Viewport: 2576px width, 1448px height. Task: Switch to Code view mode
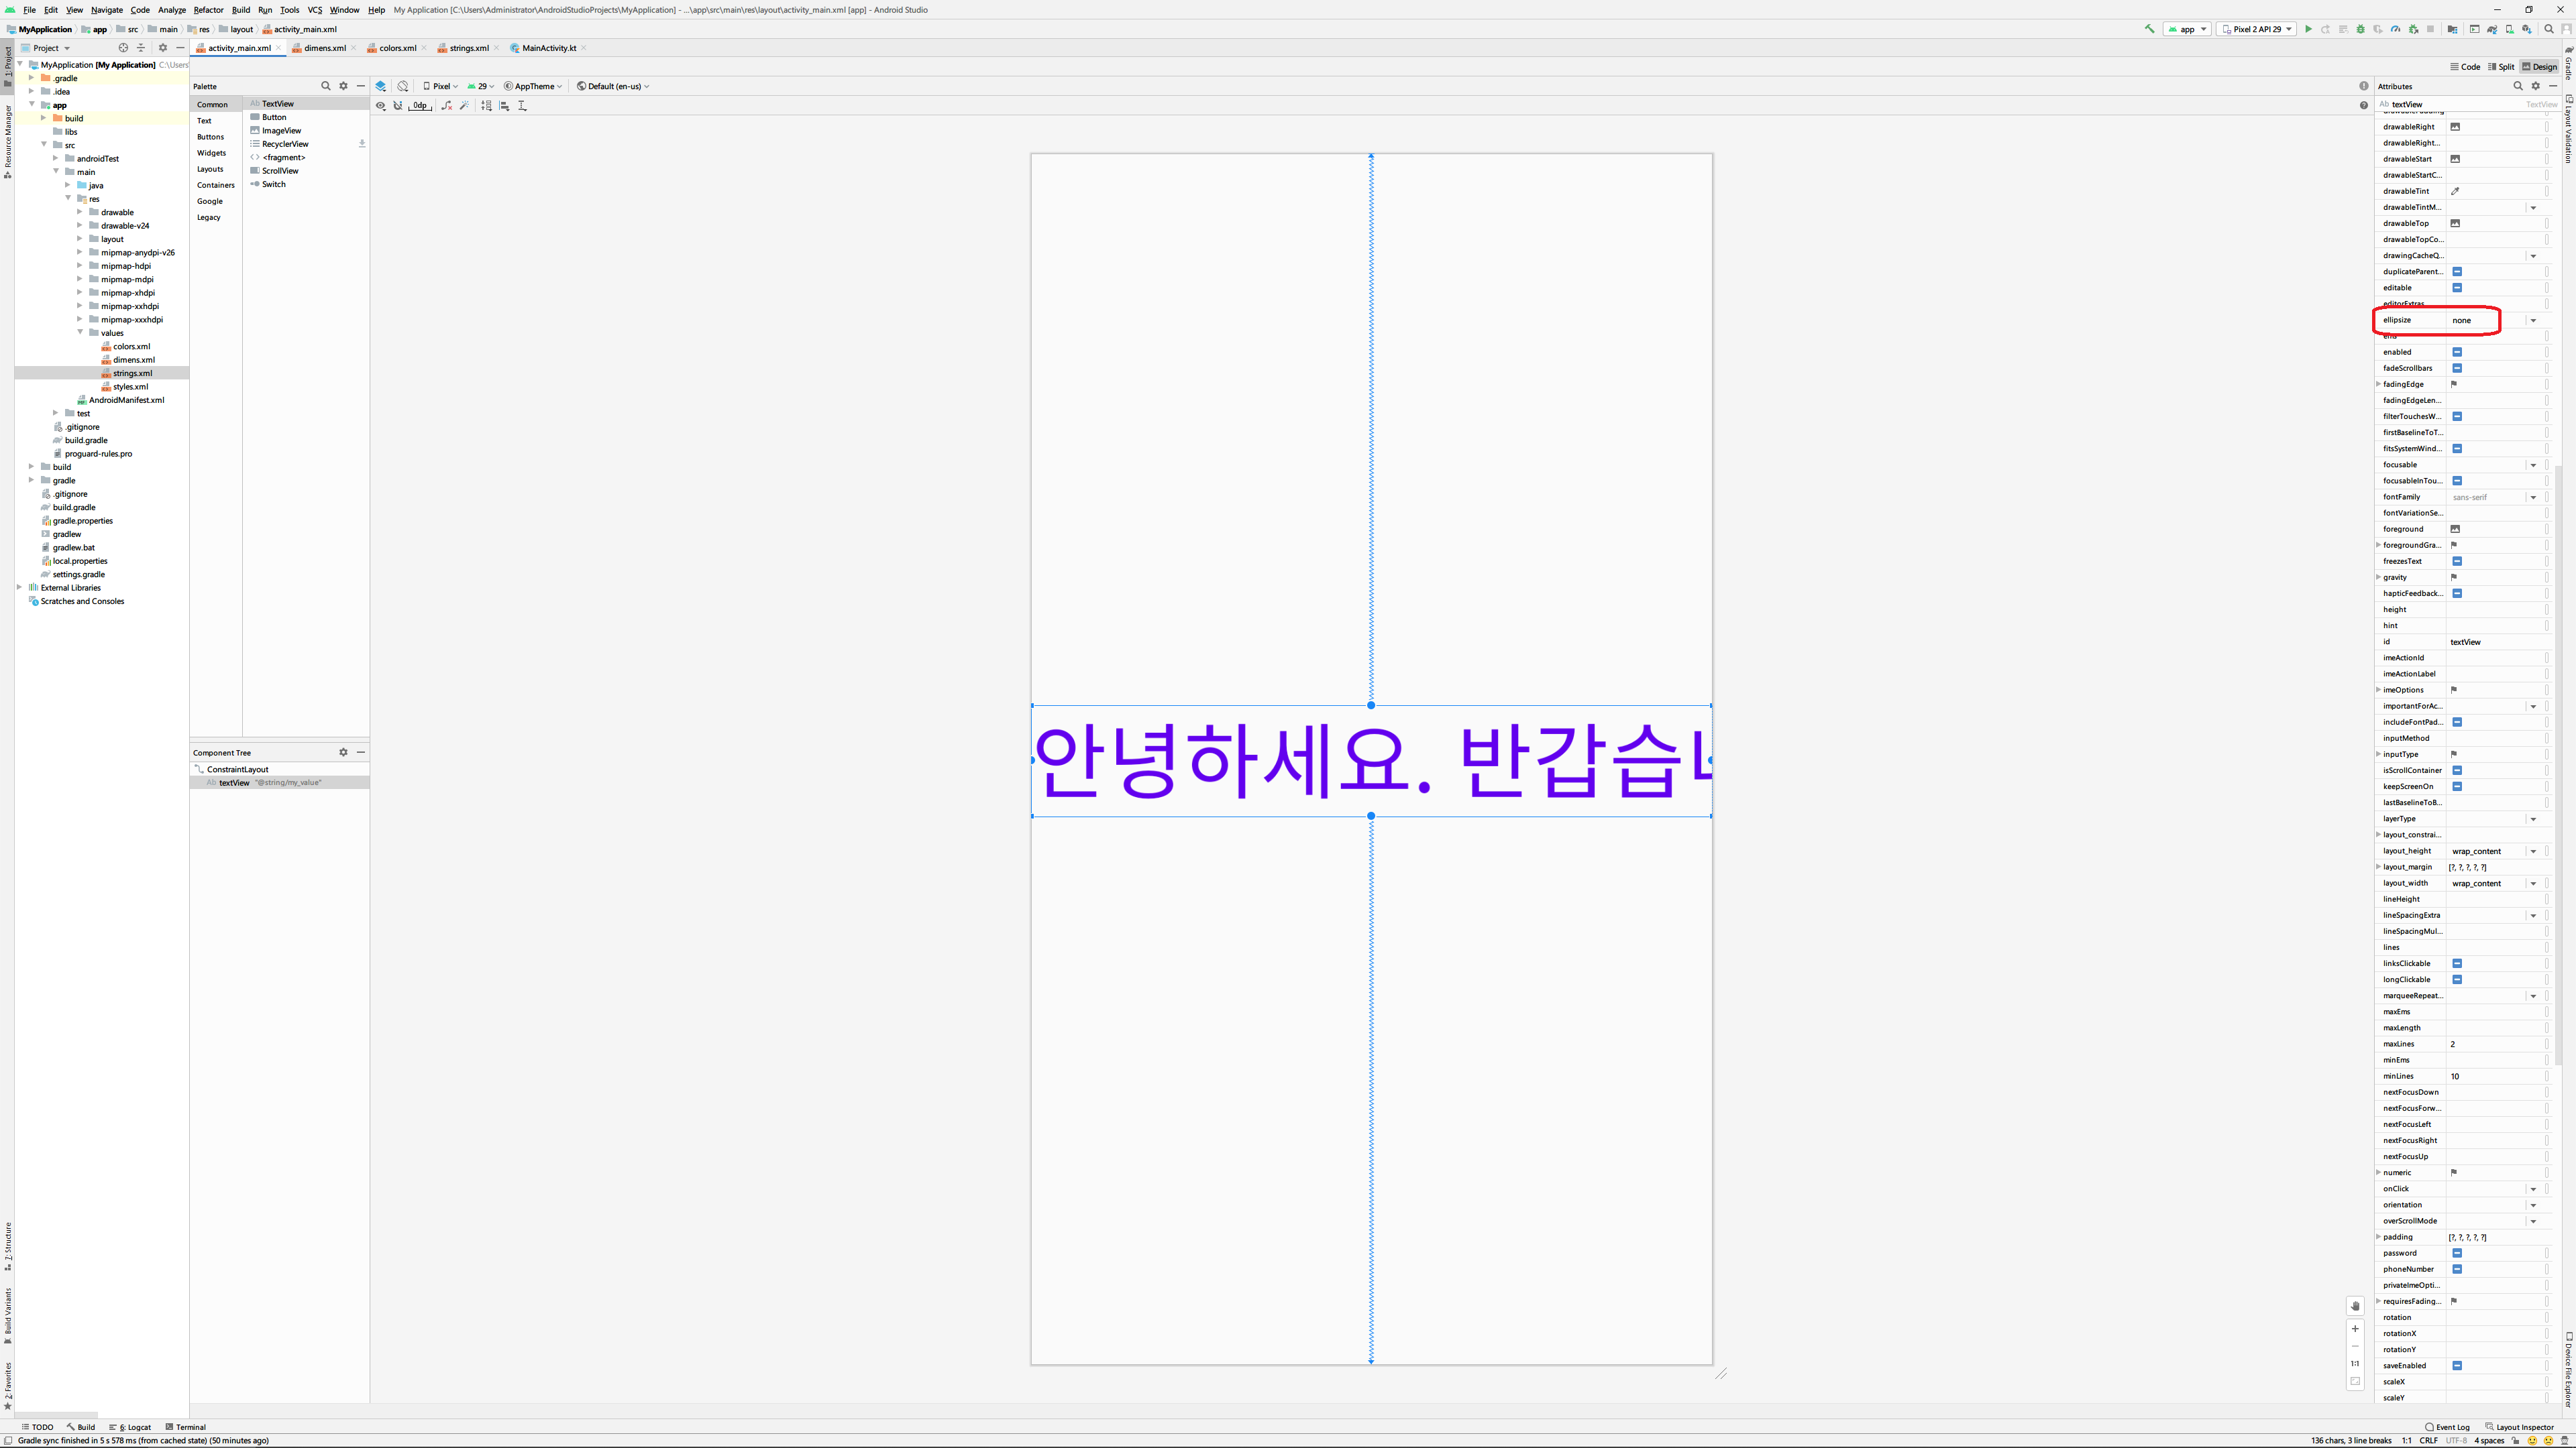(2465, 67)
